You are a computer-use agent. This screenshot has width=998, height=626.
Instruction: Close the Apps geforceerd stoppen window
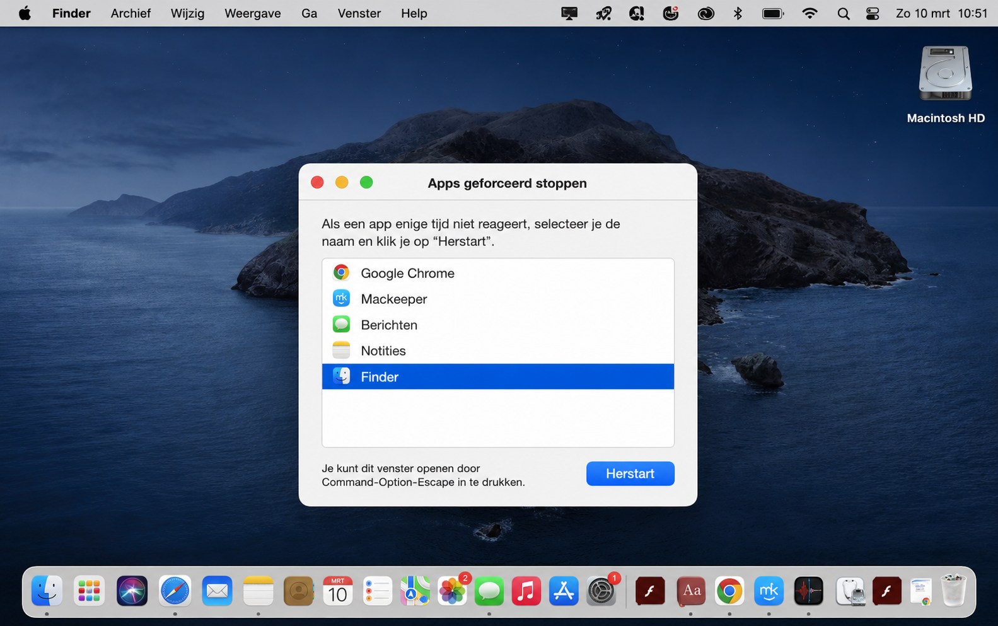tap(317, 183)
